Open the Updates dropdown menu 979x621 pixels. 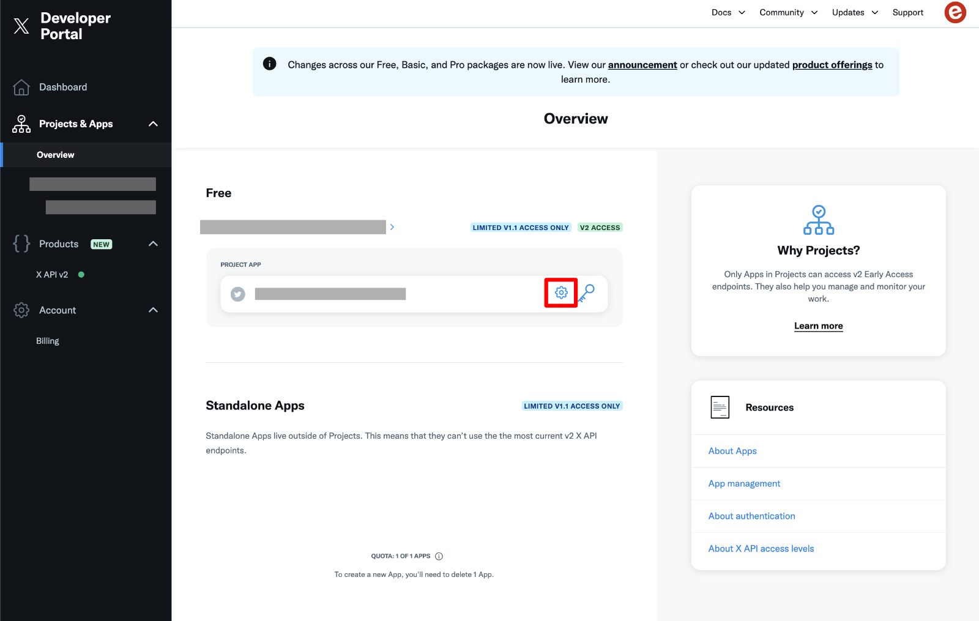pos(855,12)
